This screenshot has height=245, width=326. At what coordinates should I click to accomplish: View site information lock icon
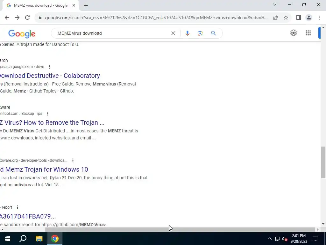(40, 18)
